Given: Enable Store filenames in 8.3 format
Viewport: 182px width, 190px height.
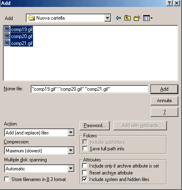Looking at the screenshot, I should click(x=7, y=179).
